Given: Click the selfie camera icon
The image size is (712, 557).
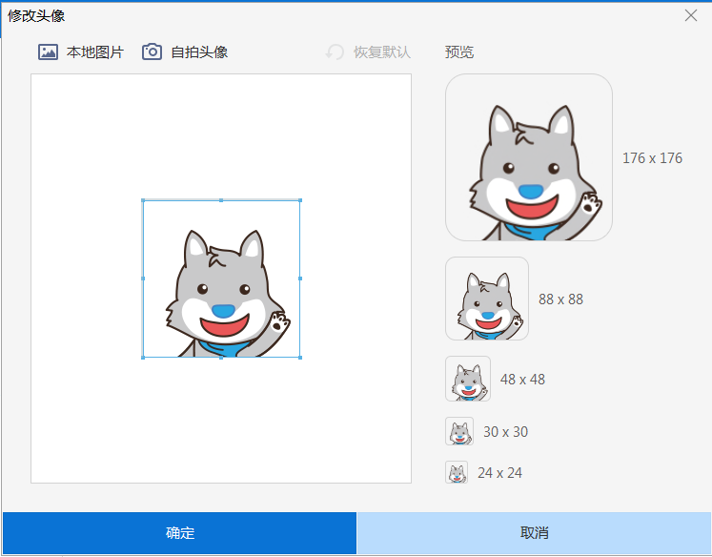Looking at the screenshot, I should [x=152, y=52].
